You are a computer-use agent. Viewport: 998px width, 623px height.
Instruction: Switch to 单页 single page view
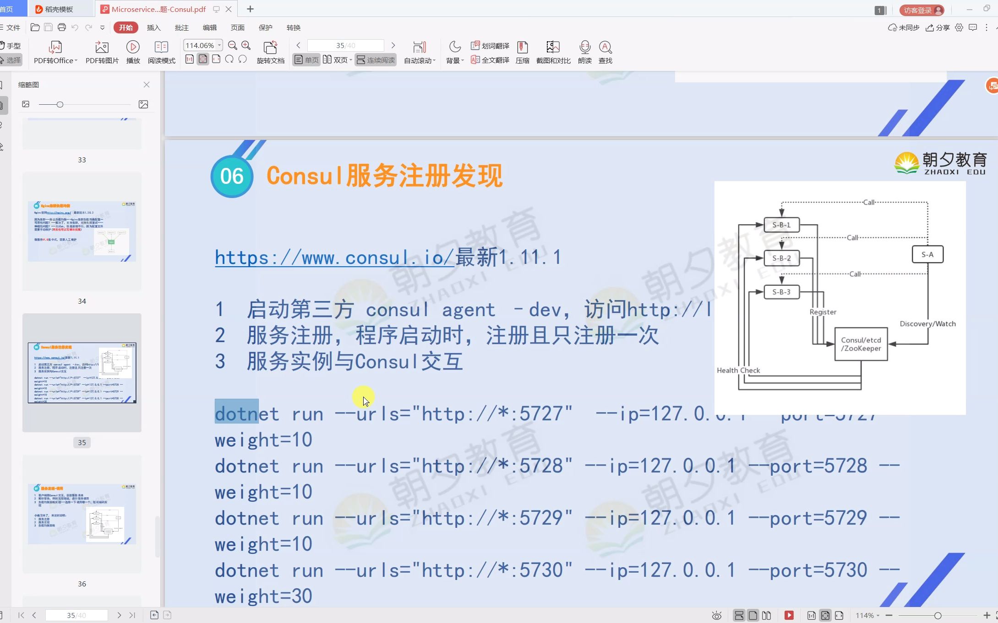point(306,60)
